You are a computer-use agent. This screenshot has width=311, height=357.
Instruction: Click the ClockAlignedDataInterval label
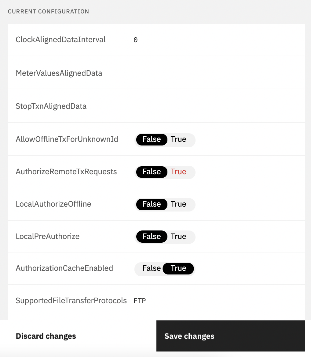[x=60, y=40]
